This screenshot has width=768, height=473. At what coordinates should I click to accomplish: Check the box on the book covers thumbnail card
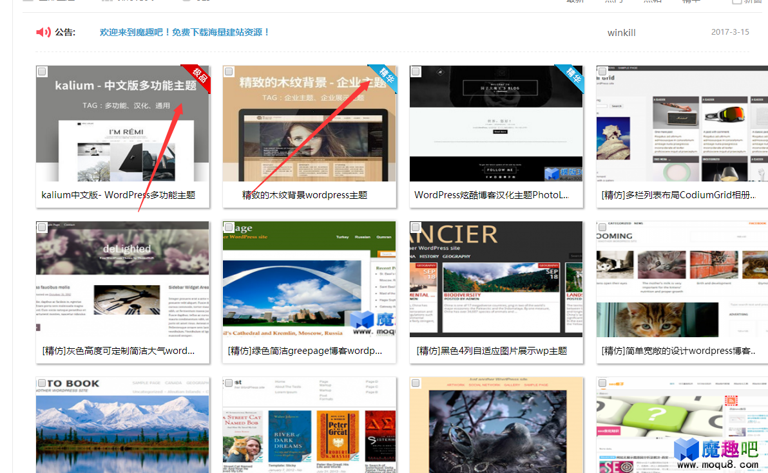(229, 383)
